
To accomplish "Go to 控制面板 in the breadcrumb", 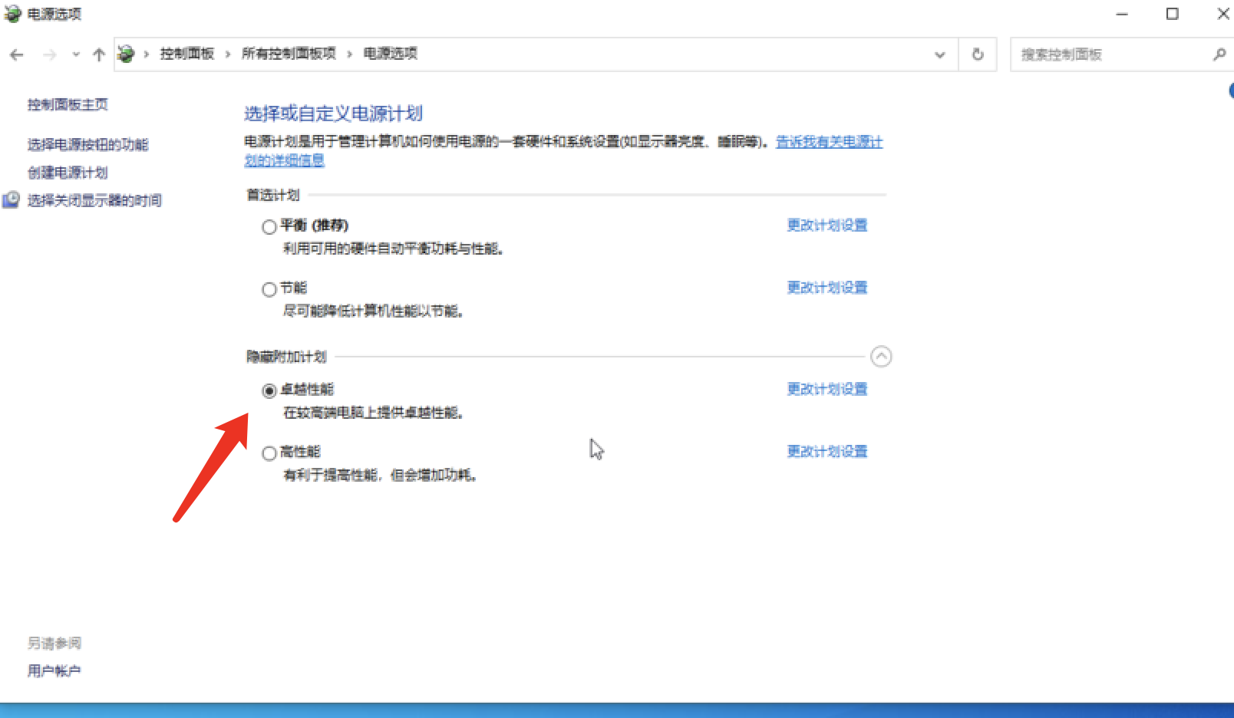I will tap(186, 54).
